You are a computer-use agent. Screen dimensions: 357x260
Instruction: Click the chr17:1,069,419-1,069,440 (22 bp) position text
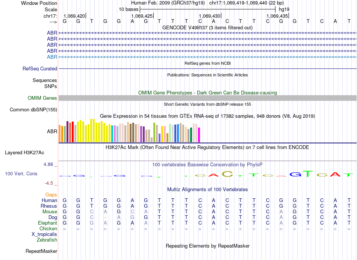pyautogui.click(x=247, y=3)
